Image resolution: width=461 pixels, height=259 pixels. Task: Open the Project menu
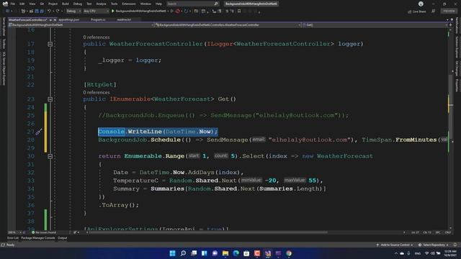point(53,4)
